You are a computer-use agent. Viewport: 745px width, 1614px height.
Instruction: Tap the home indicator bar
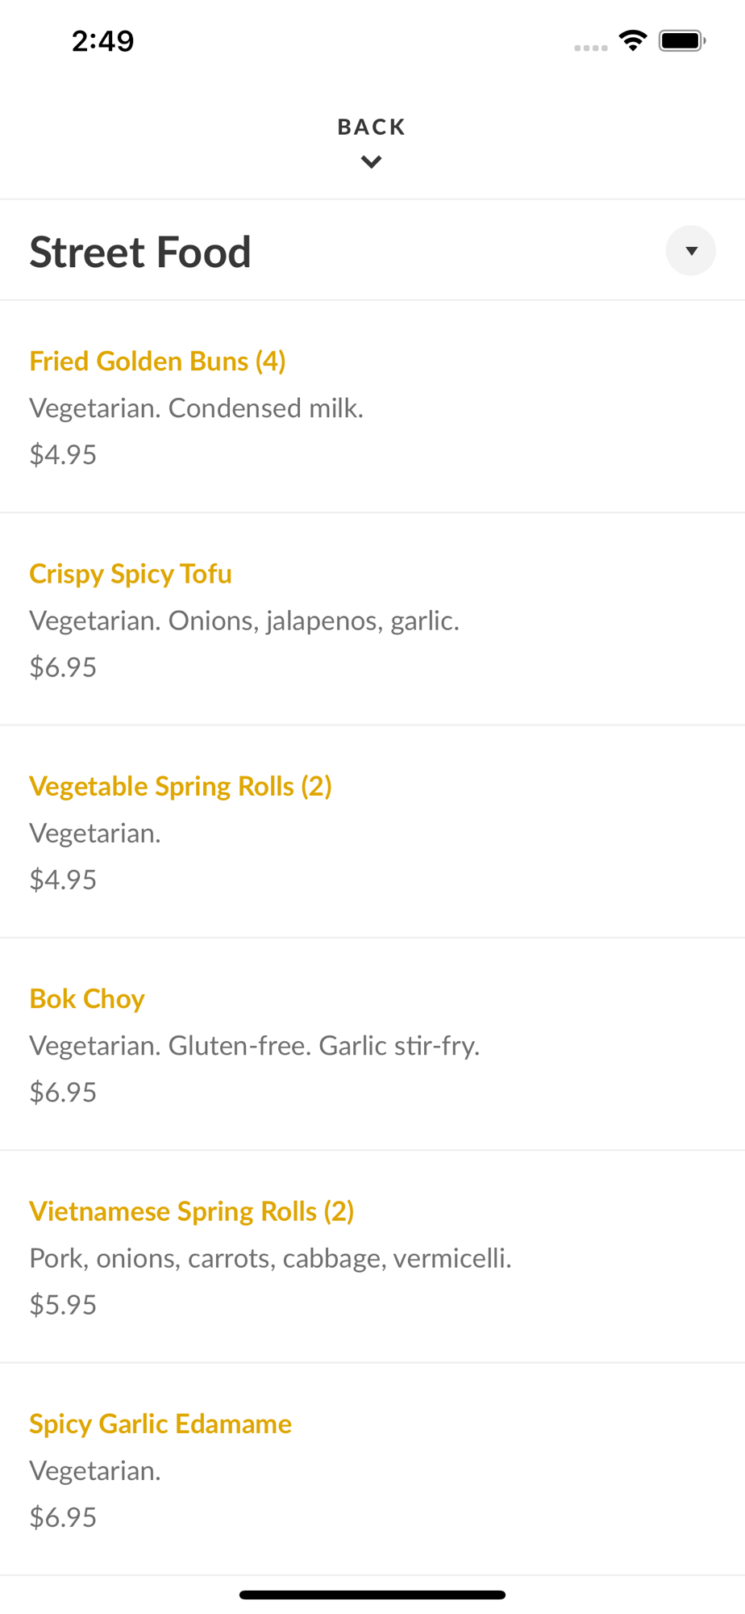pyautogui.click(x=372, y=1595)
